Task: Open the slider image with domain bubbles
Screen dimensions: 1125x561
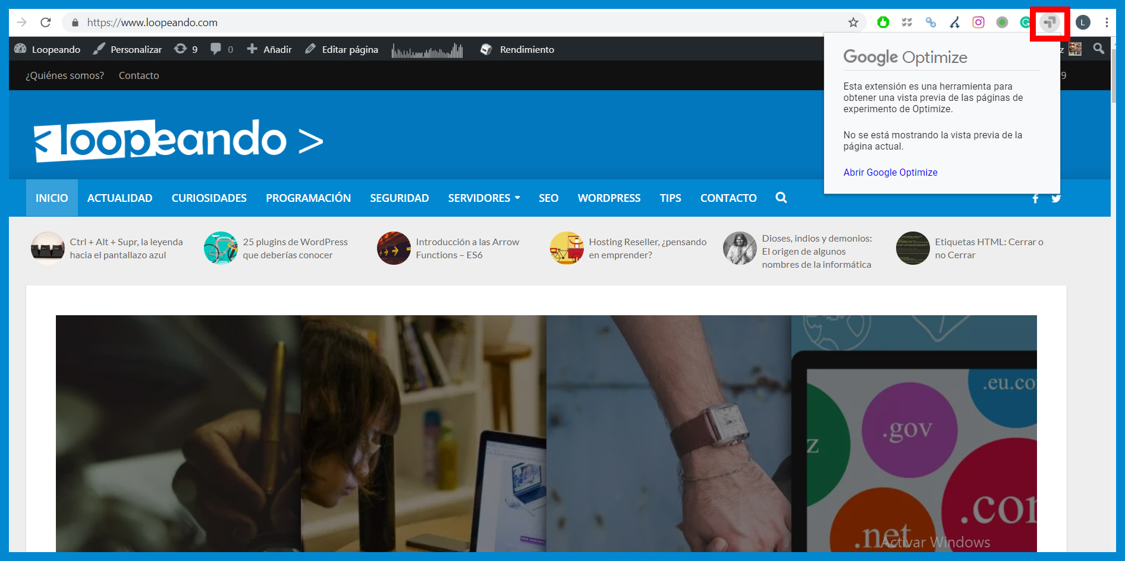Action: pyautogui.click(x=914, y=433)
